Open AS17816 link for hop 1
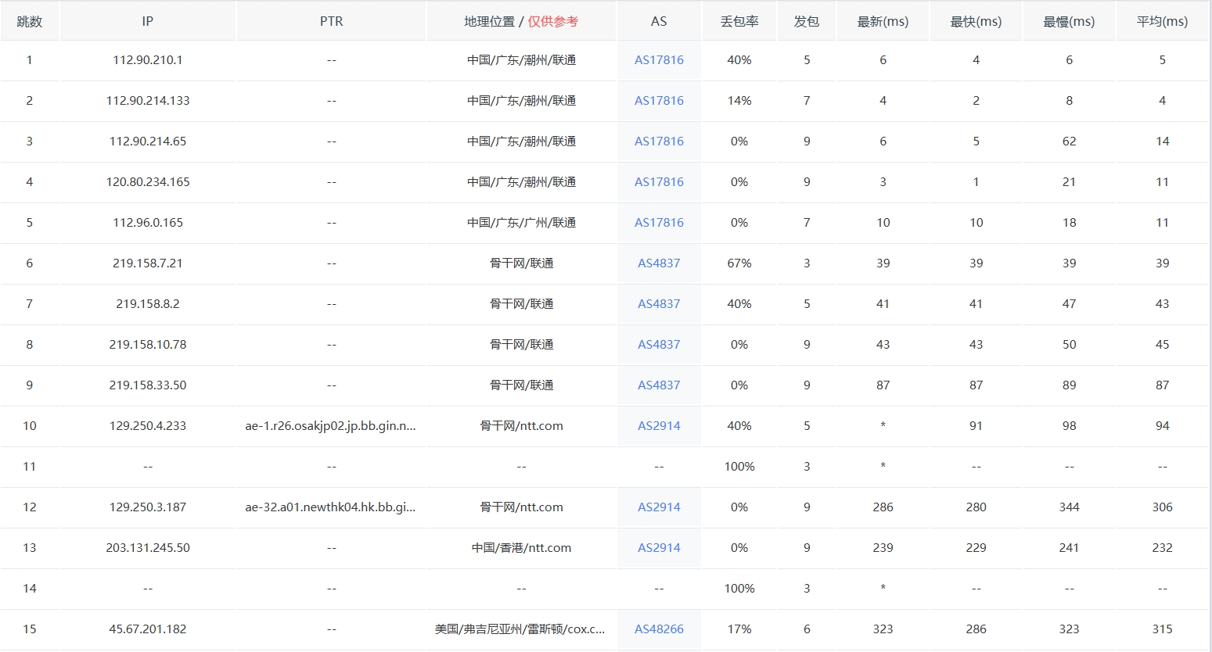The height and width of the screenshot is (652, 1212). 659,60
